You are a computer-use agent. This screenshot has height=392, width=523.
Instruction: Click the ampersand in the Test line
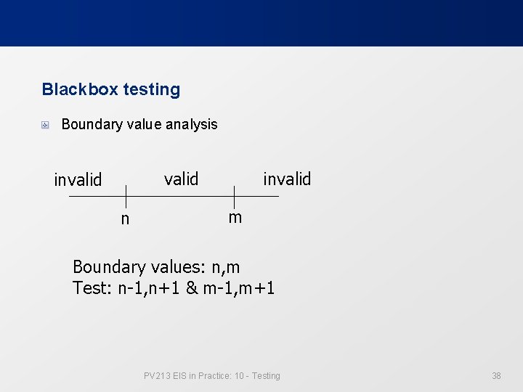coord(192,288)
